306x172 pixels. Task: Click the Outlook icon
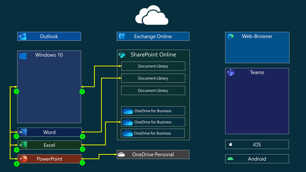coord(23,36)
